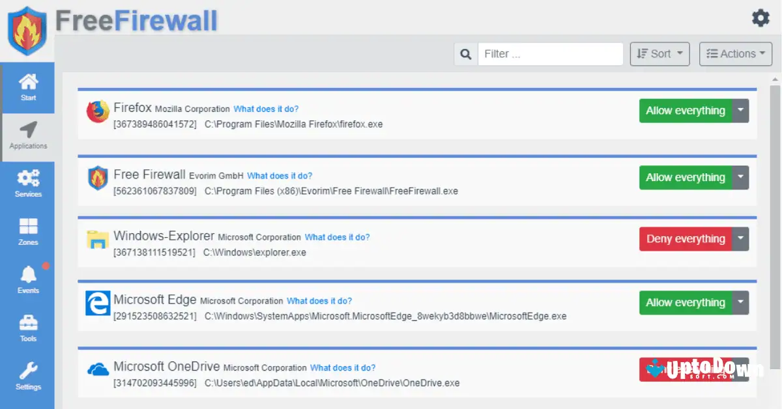This screenshot has height=409, width=782.
Task: Open Events via the bell icon
Action: click(27, 275)
